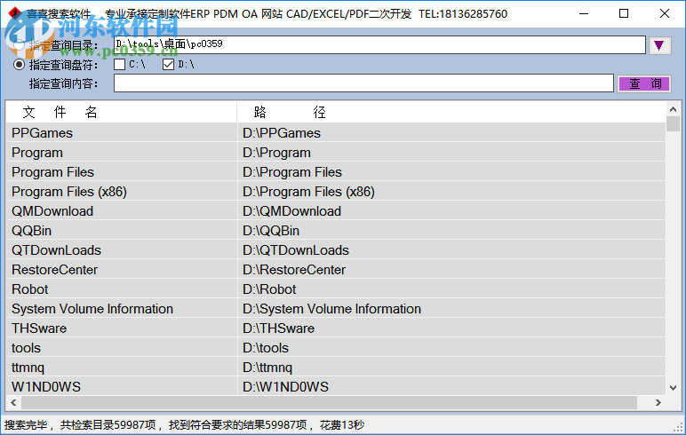Click the status bar search summary text
This screenshot has height=435, width=686.
click(x=184, y=424)
